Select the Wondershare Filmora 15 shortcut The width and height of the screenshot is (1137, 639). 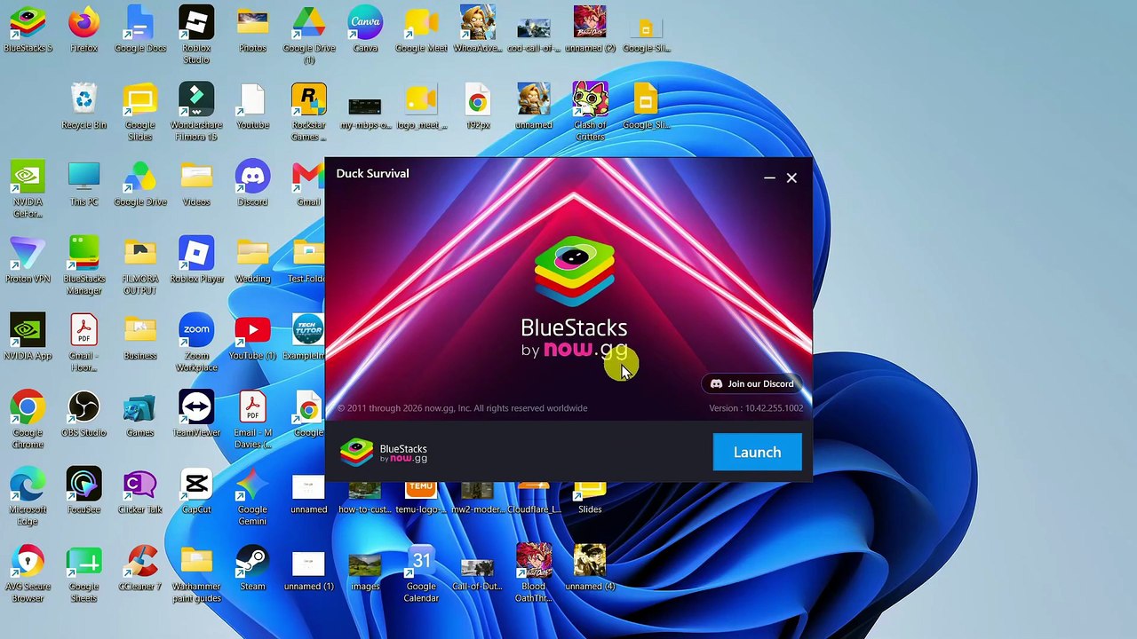click(196, 113)
